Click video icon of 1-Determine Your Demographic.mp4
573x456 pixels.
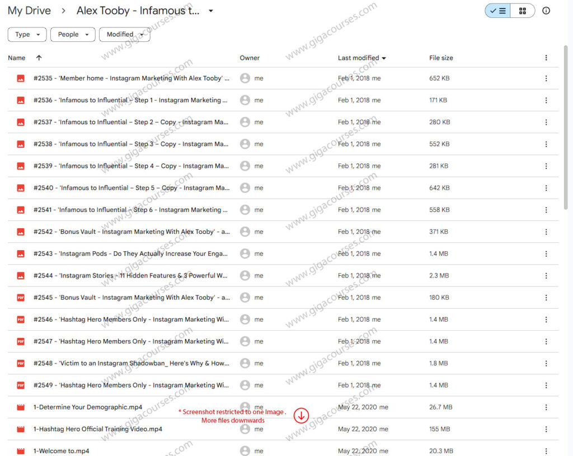click(21, 407)
